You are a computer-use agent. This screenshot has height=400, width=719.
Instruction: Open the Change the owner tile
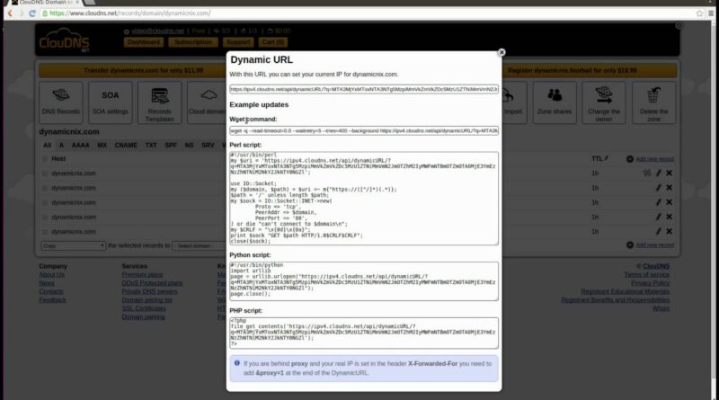coord(603,102)
